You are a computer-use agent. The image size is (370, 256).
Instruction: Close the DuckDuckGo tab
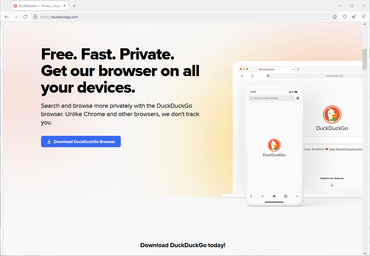click(x=64, y=6)
